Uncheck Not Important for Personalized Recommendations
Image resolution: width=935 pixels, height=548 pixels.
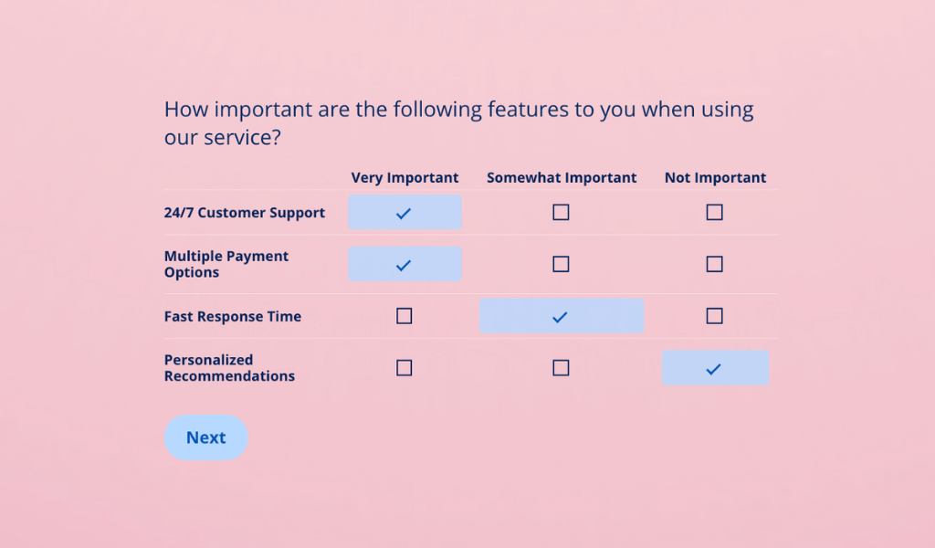click(x=714, y=368)
